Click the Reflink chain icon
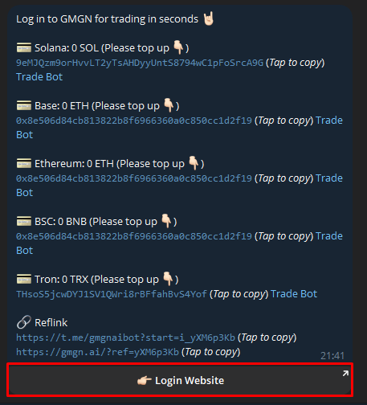 point(23,322)
